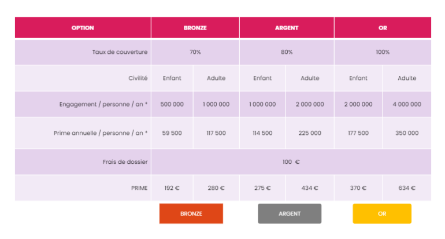Select the 634 € prime cell

click(407, 188)
